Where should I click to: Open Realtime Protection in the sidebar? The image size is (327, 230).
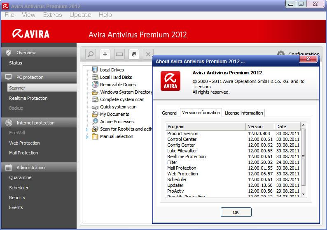pos(28,98)
